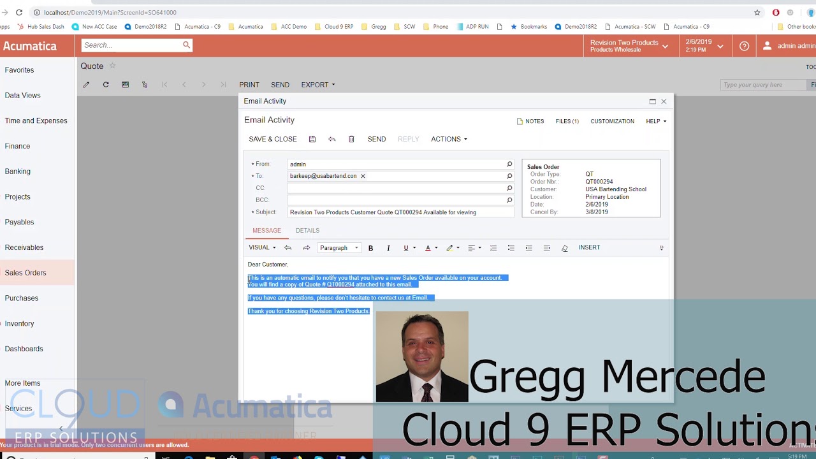Click the search icon in the From field
The image size is (816, 459).
pos(509,164)
